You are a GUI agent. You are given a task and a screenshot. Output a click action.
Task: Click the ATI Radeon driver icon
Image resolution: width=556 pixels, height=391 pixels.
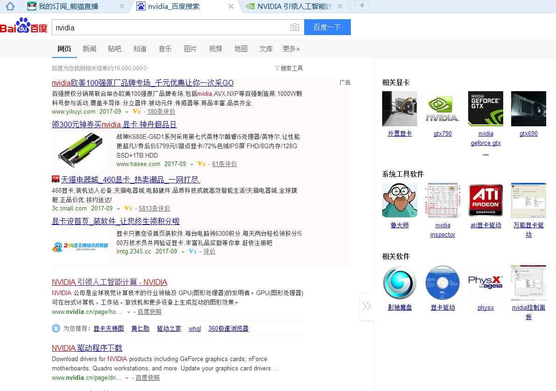click(485, 200)
